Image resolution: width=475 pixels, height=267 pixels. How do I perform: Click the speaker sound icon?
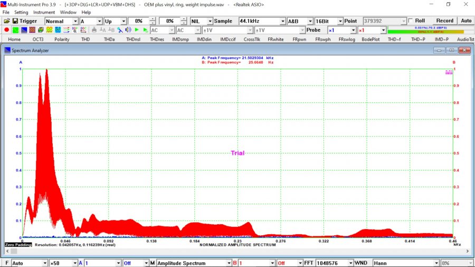pyautogui.click(x=128, y=30)
